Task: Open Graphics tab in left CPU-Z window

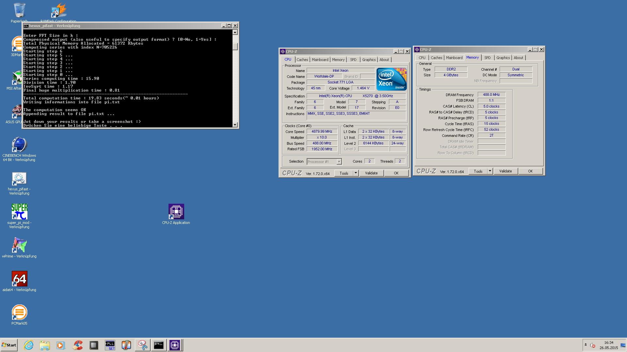Action: 369,60
